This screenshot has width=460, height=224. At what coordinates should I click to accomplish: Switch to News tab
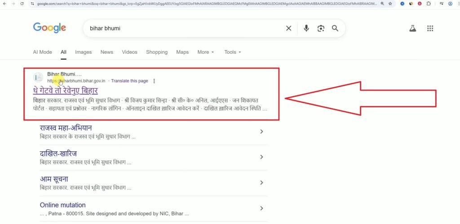(107, 52)
